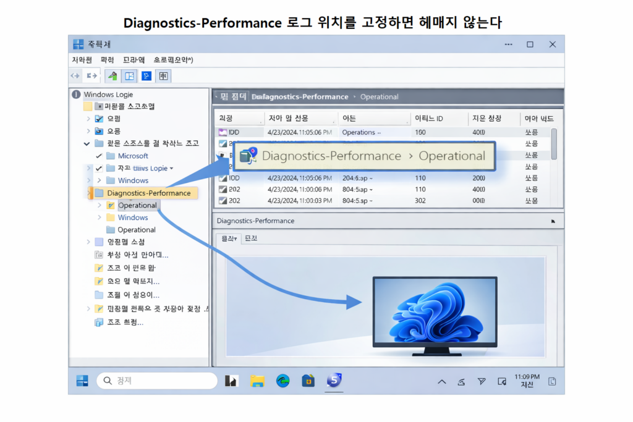Toggle the pane layout toolbar icon

130,76
